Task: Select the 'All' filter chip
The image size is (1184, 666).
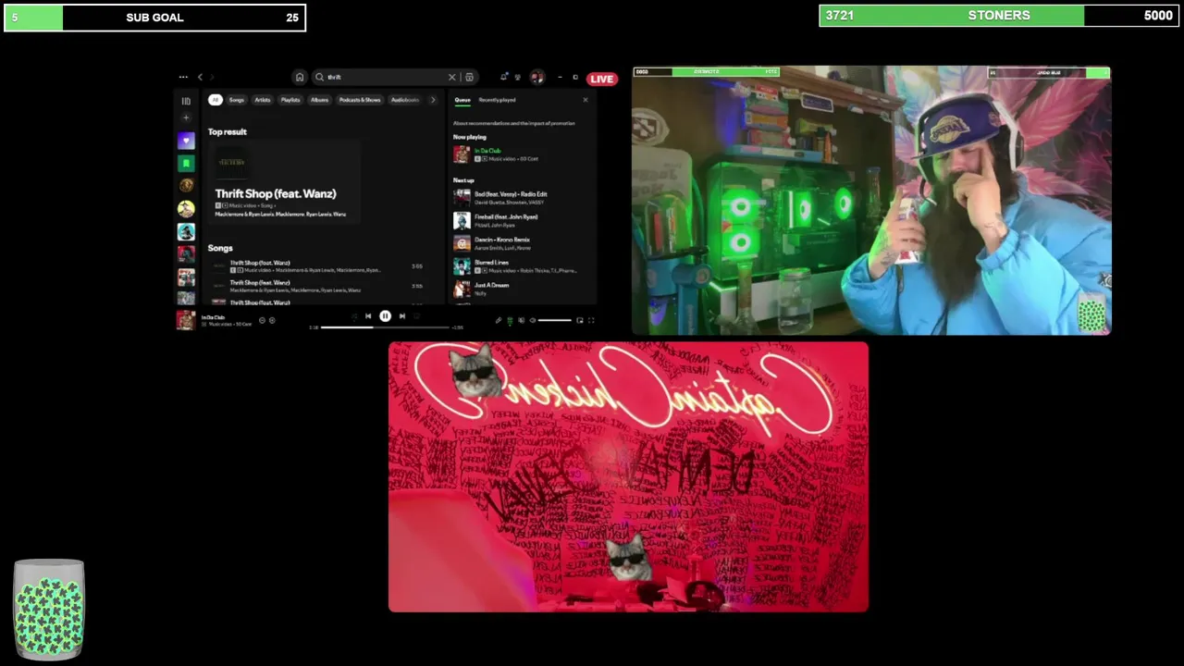Action: coord(216,100)
